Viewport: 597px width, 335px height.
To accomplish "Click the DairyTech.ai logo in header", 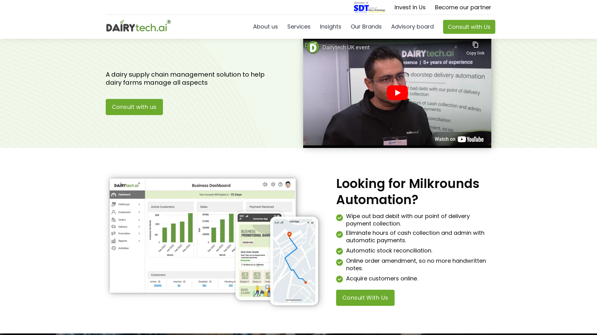I will 138,26.
